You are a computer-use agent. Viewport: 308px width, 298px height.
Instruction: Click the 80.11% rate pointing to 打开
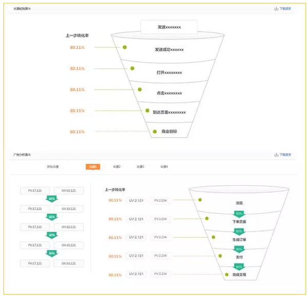78,68
